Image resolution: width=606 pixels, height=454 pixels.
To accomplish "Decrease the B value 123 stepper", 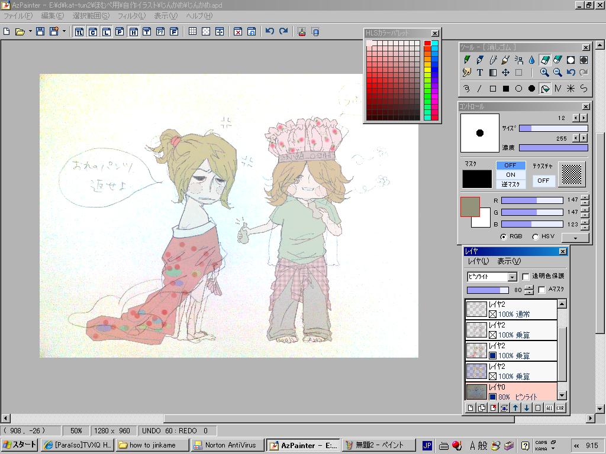I will click(x=585, y=226).
